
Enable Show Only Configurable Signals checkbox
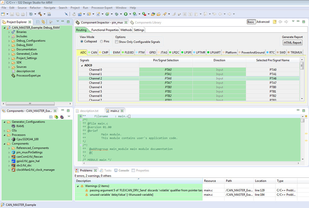tap(117, 42)
